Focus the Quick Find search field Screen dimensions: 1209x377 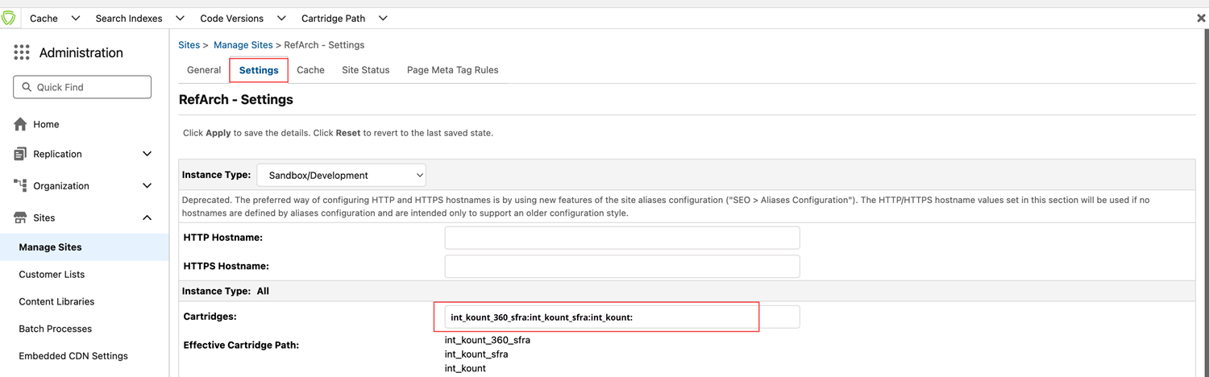82,87
